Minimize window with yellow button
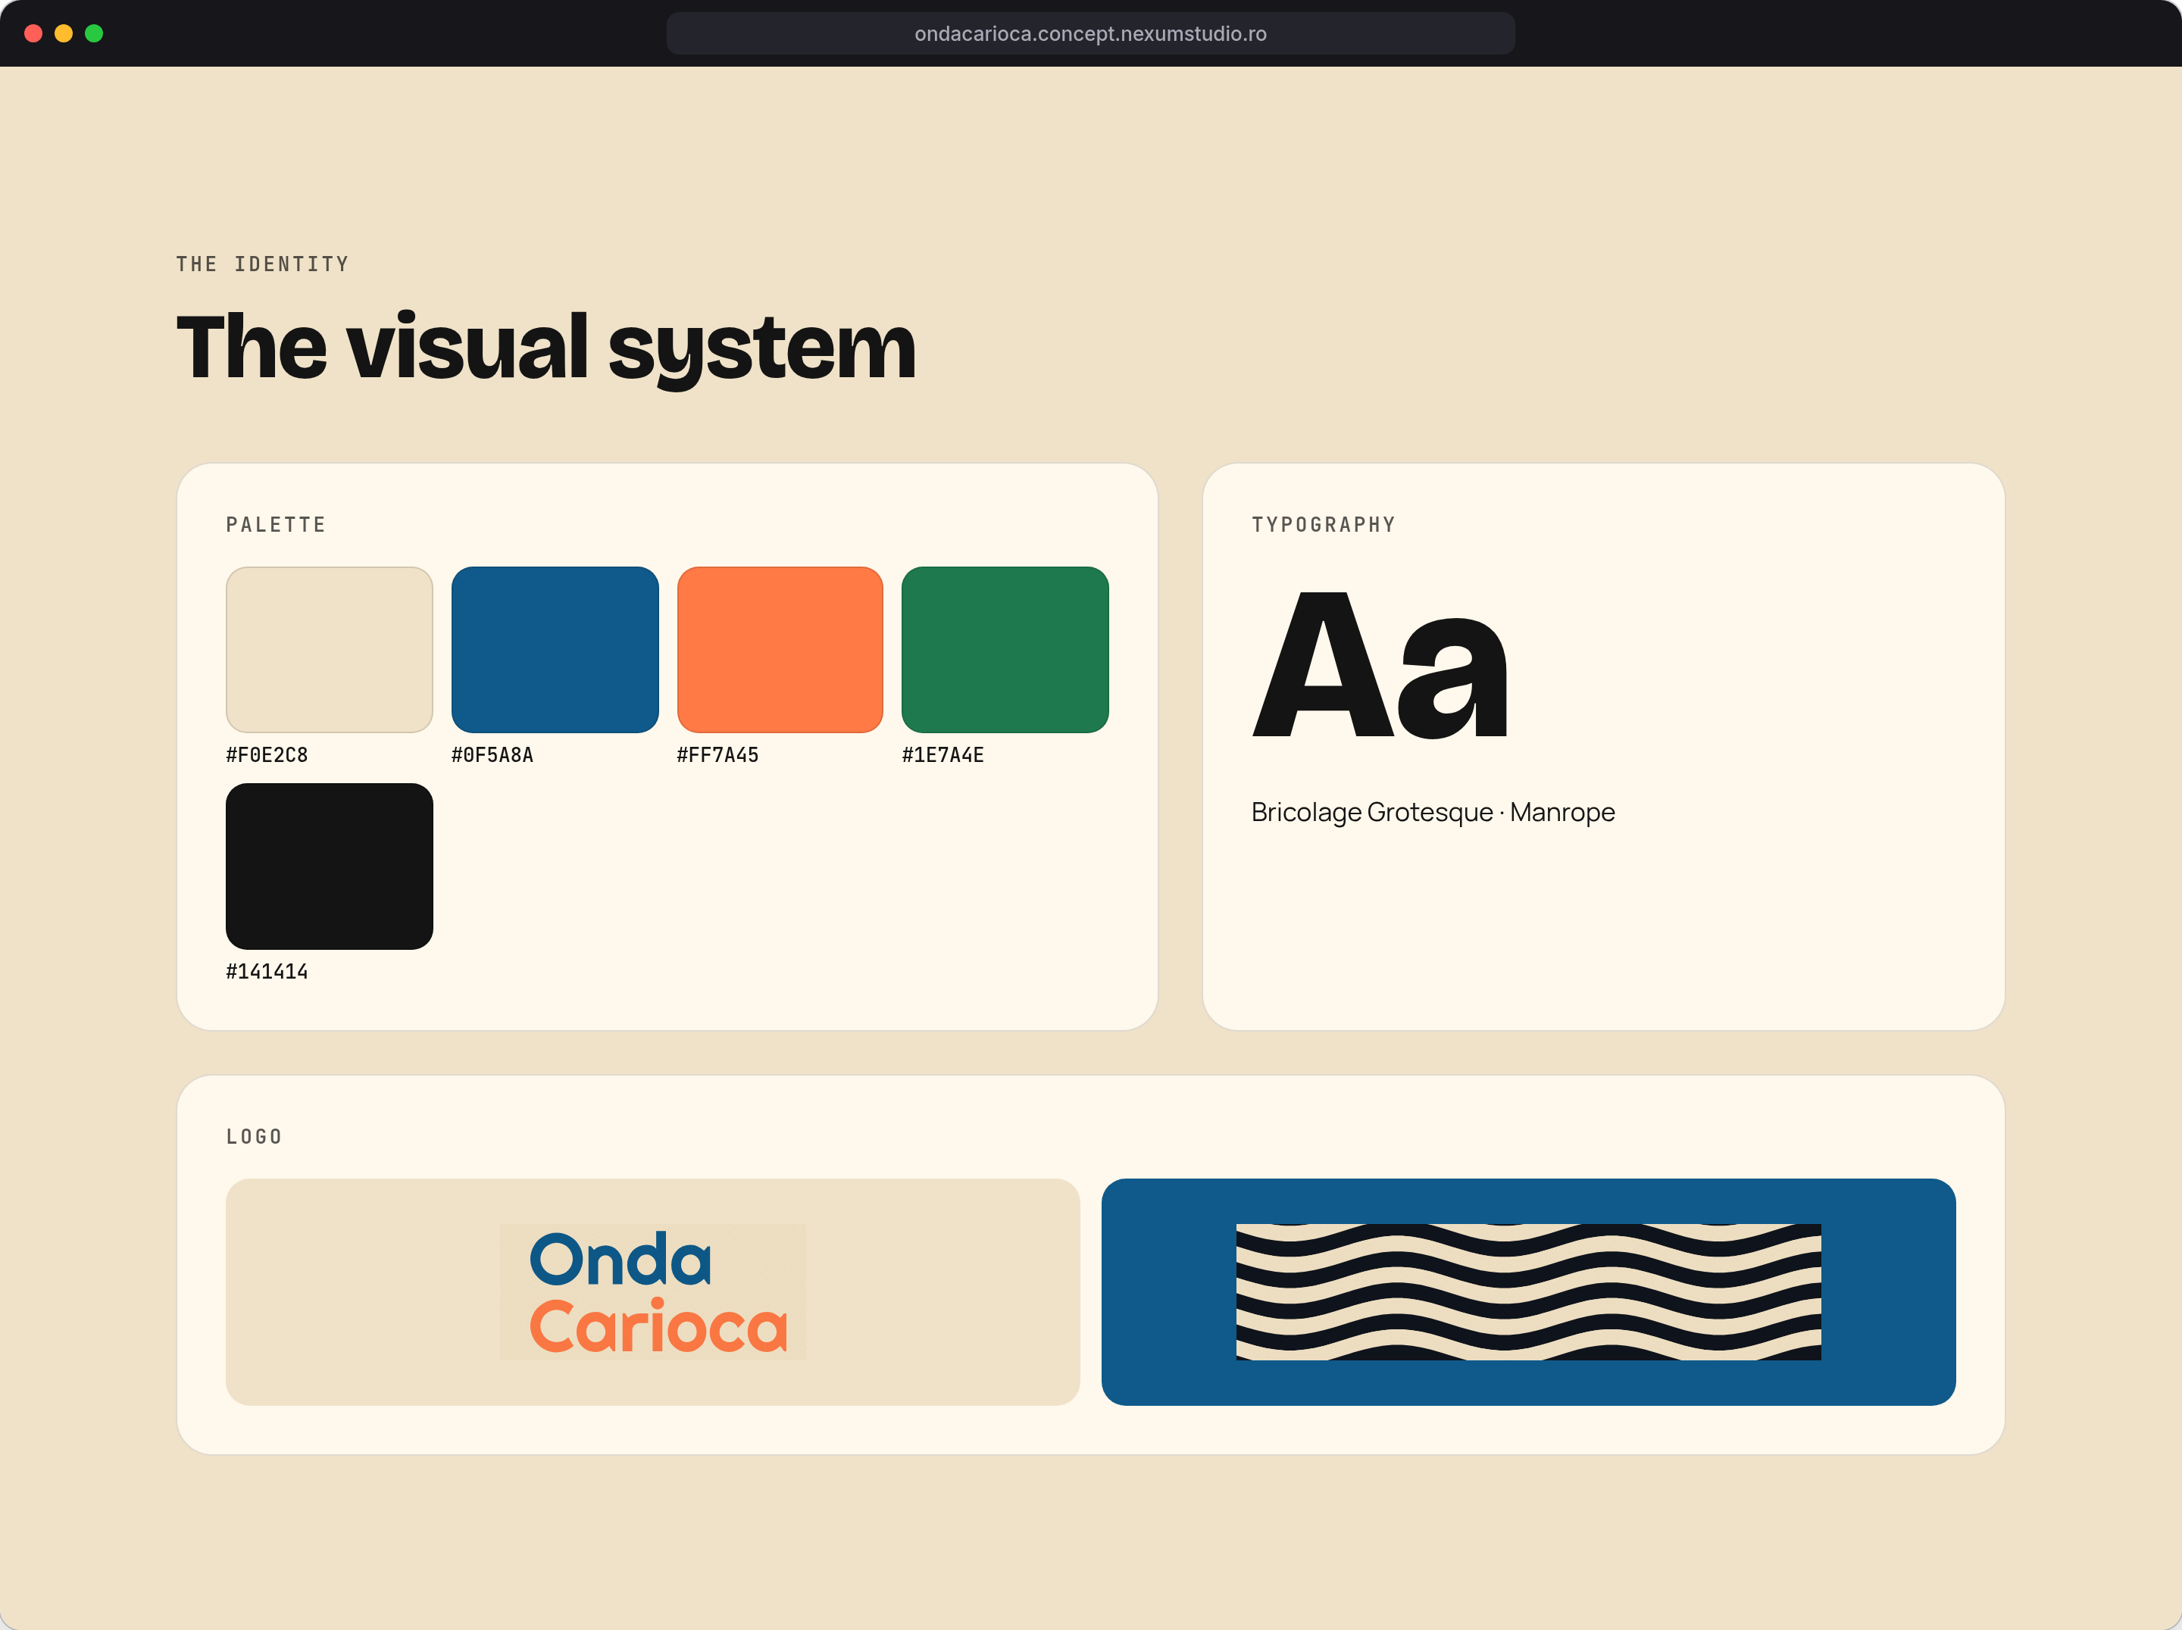This screenshot has height=1630, width=2182. click(63, 33)
